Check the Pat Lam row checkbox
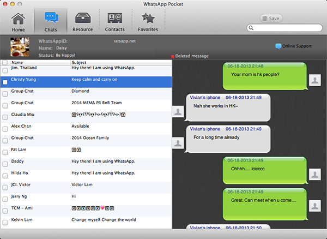The width and height of the screenshot is (327, 239). pyautogui.click(x=5, y=152)
